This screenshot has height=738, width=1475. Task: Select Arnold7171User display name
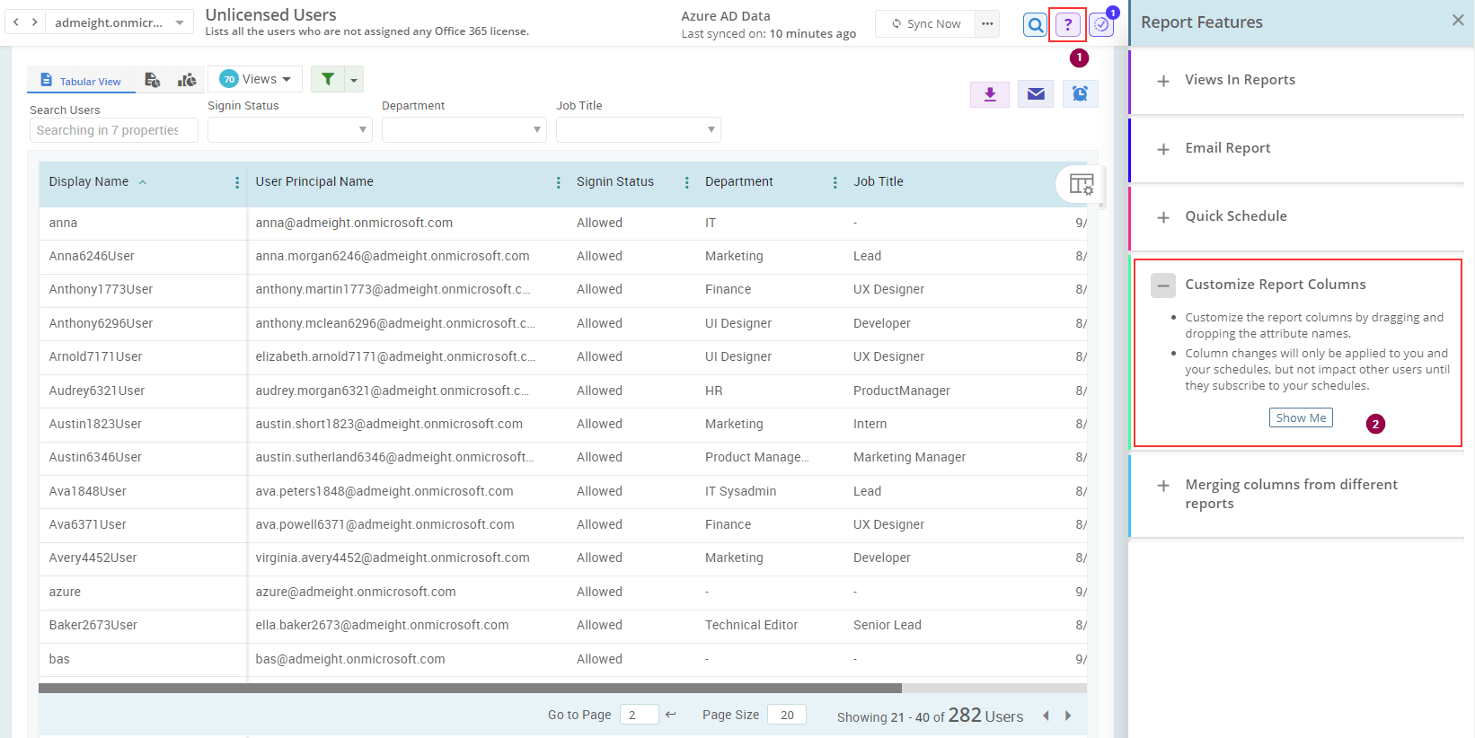click(x=95, y=356)
